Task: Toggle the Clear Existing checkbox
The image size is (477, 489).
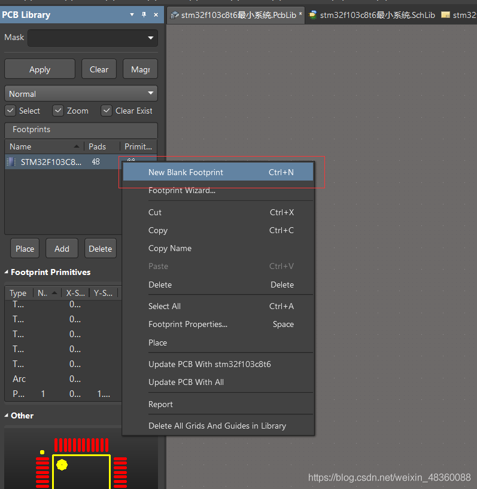Action: [107, 111]
